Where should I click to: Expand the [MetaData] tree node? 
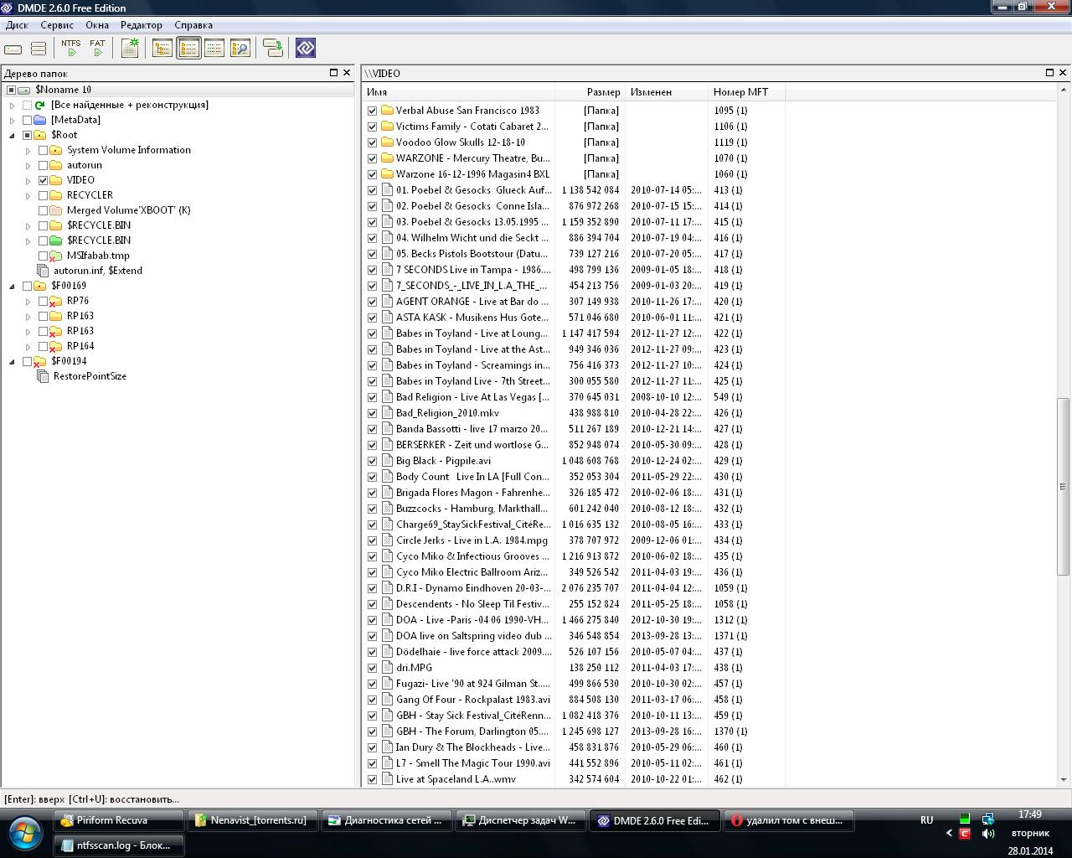tap(13, 120)
